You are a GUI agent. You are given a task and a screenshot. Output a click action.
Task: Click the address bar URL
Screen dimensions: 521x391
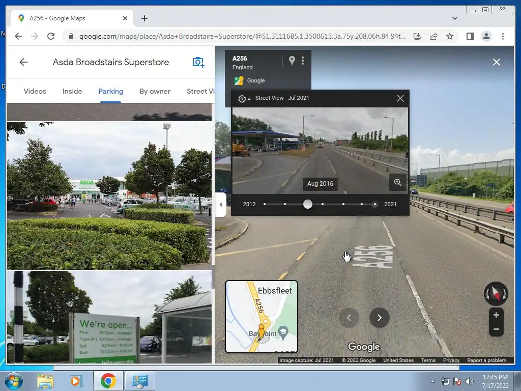tap(242, 36)
